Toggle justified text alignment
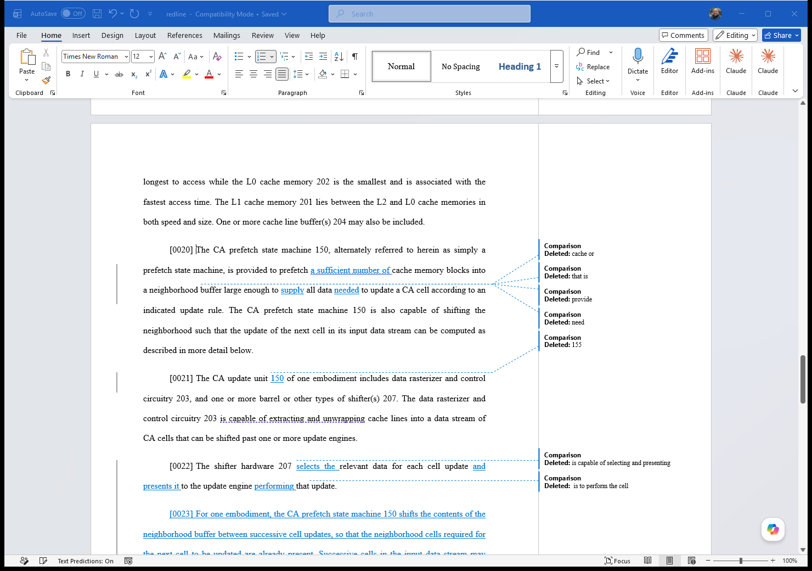Image resolution: width=812 pixels, height=571 pixels. (282, 74)
